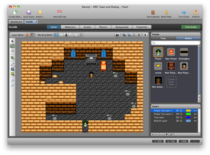Select Bottom Layer row in Layers
The height and width of the screenshot is (155, 210).
(174, 121)
